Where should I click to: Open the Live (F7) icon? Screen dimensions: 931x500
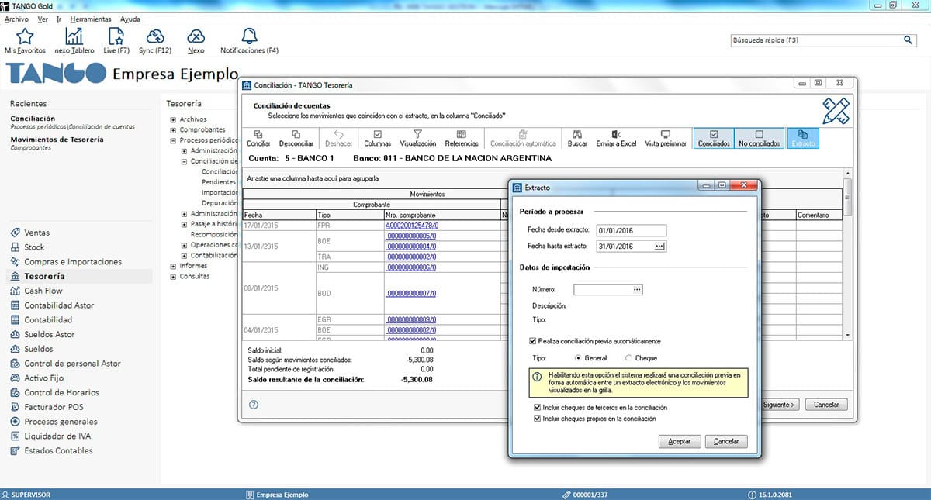[116, 36]
